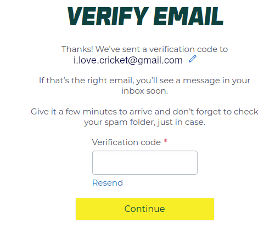Click the word 'inbox' in the message
This screenshot has height=230, width=275.
pos(133,91)
